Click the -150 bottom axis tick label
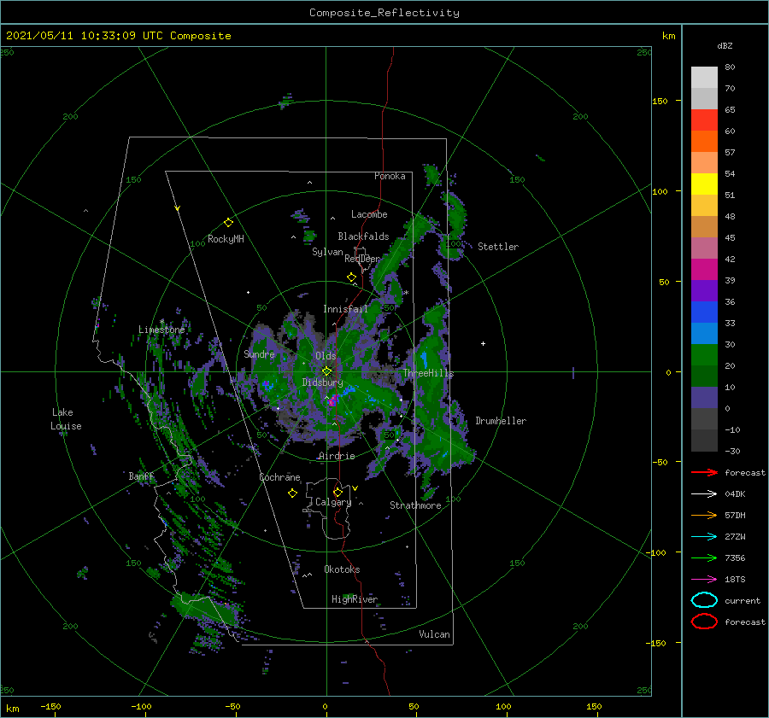The image size is (769, 718). 50,706
